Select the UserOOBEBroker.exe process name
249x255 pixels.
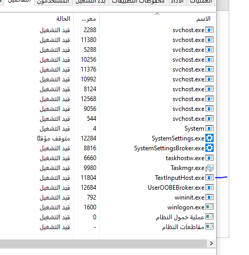176,188
